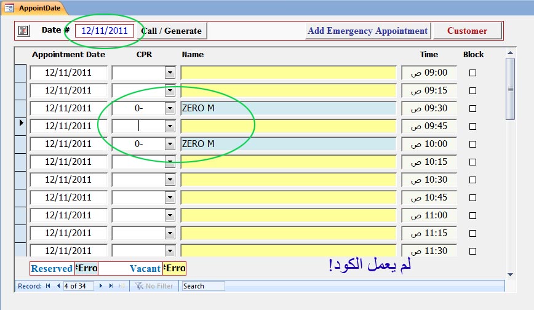Open the CPR dropdown for 09:00 row
Image resolution: width=534 pixels, height=310 pixels.
[170, 73]
